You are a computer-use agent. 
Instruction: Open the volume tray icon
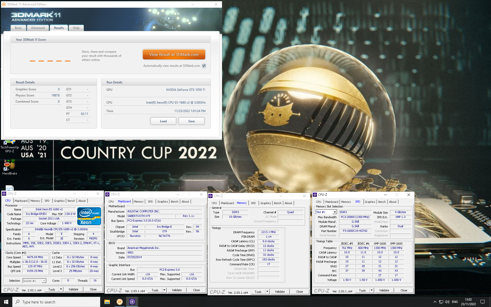point(447,302)
